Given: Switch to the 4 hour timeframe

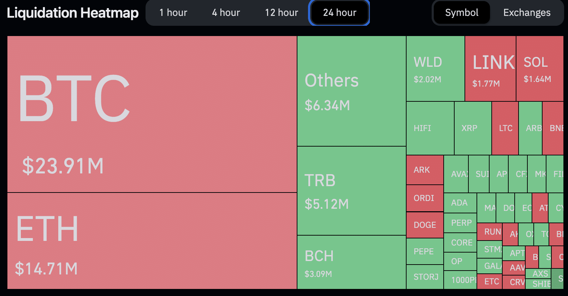Looking at the screenshot, I should click(x=226, y=13).
